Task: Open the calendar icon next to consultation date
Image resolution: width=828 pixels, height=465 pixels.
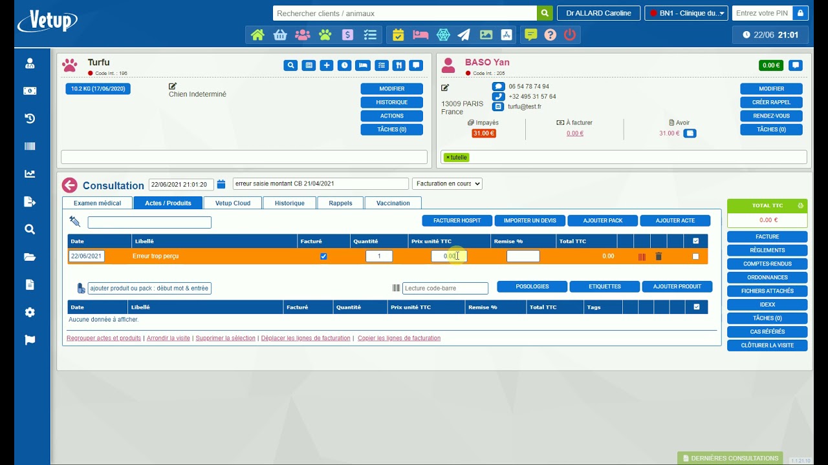Action: point(221,184)
